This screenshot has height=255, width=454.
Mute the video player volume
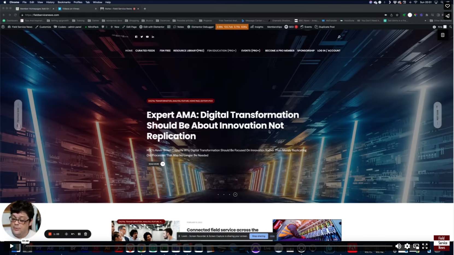398,246
